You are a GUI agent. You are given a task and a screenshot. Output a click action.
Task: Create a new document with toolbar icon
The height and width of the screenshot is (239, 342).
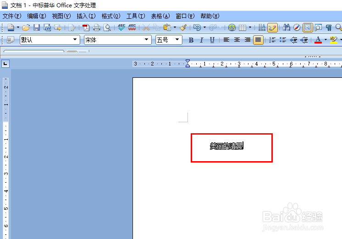click(x=11, y=27)
